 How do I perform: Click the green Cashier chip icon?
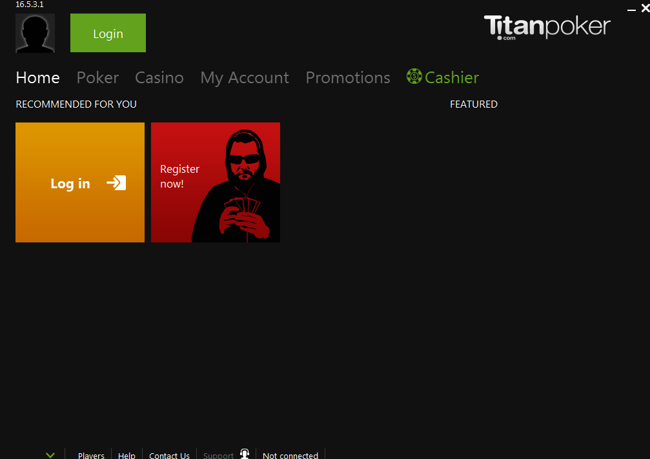click(414, 77)
